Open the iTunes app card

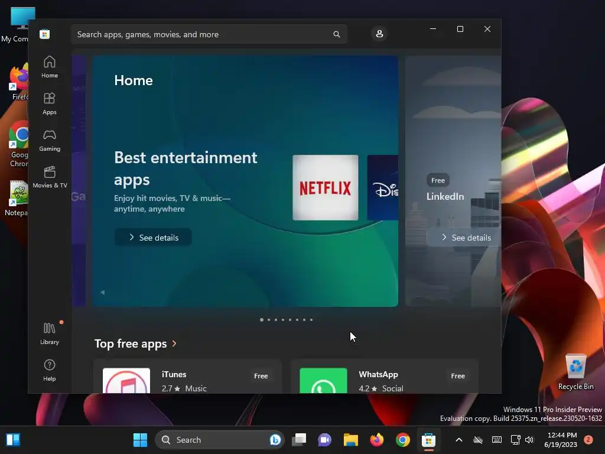188,377
